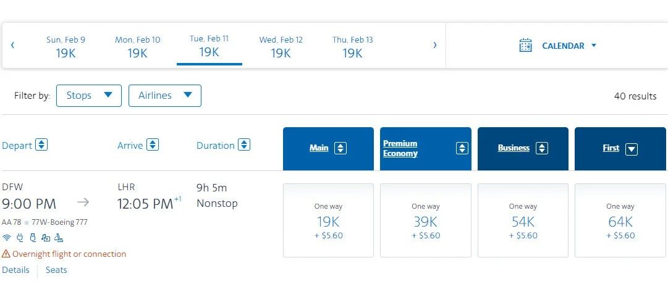Select the Sun, Feb 9 date tab
Screen dimensions: 668x284
66,47
